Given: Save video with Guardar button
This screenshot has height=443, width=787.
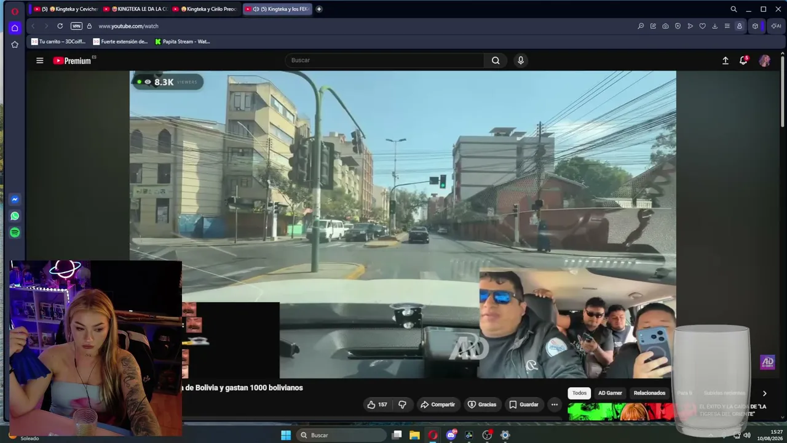Looking at the screenshot, I should point(524,405).
